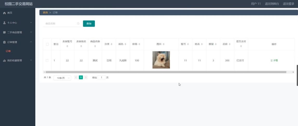Select the 订单 submenu item

pos(8,51)
